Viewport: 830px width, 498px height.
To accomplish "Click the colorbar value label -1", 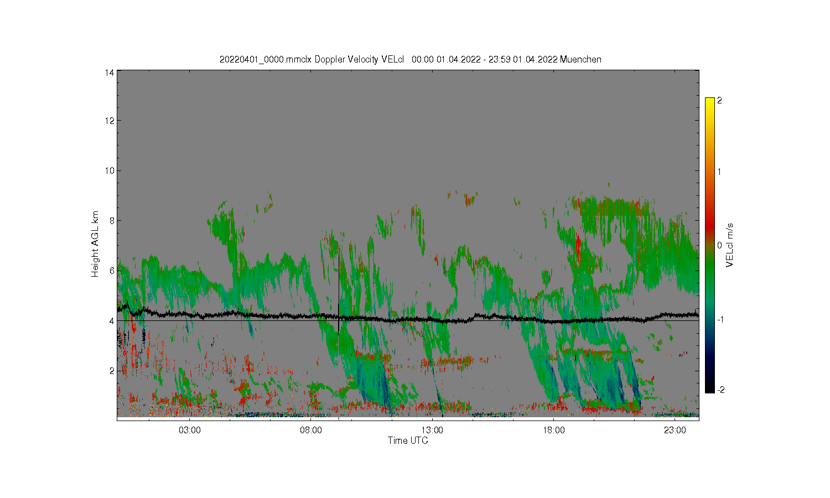I will (720, 320).
